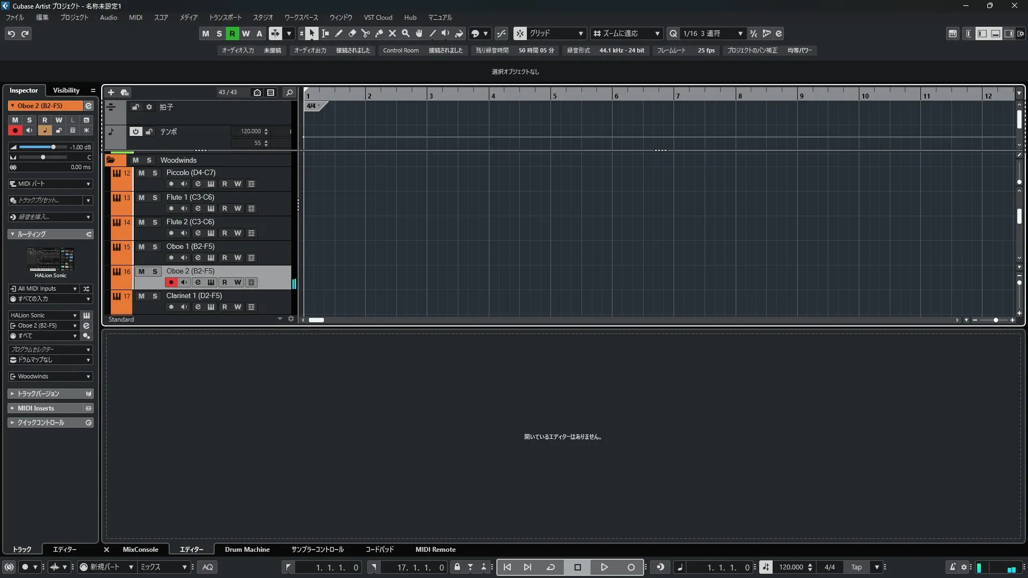Open the トランスポート menu
Viewport: 1028px width, 578px height.
click(225, 17)
